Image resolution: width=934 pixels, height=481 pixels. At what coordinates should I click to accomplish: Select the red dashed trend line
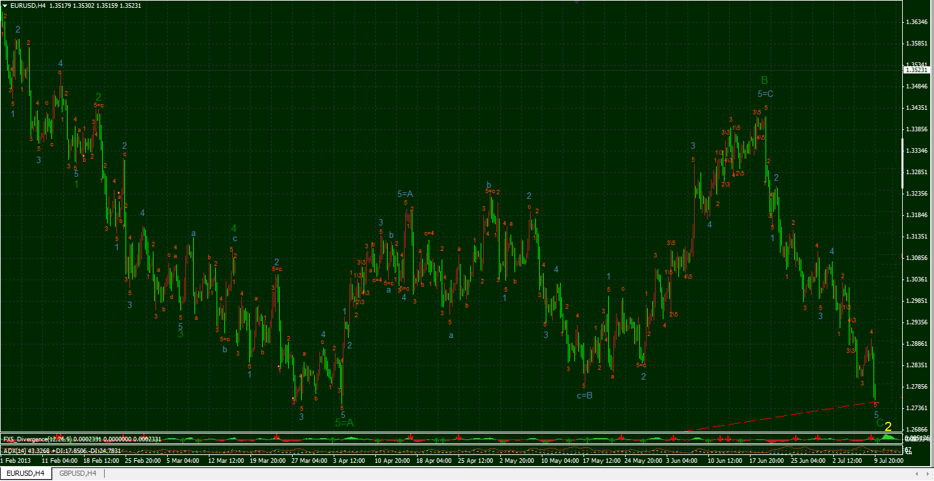[781, 416]
